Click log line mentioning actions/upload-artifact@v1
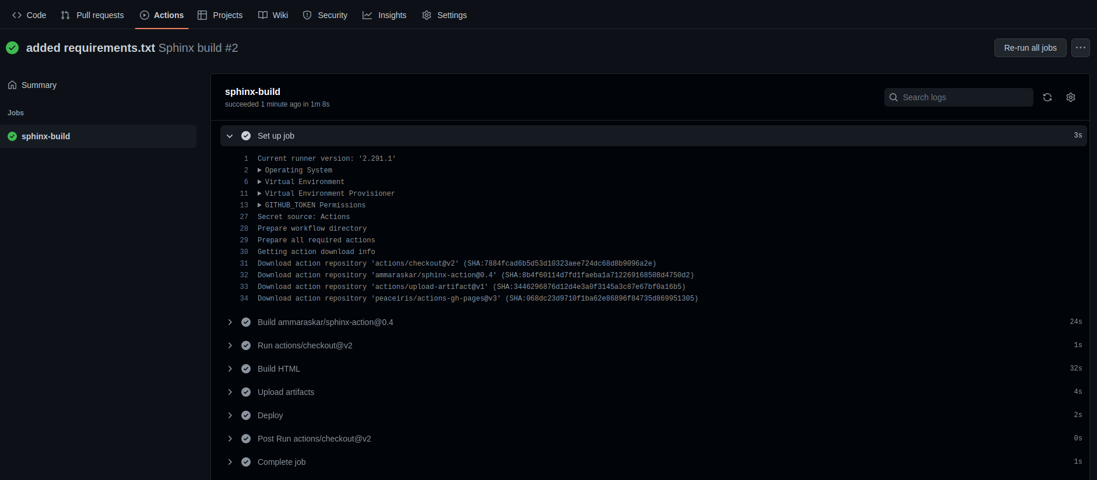The image size is (1097, 480). coord(472,287)
